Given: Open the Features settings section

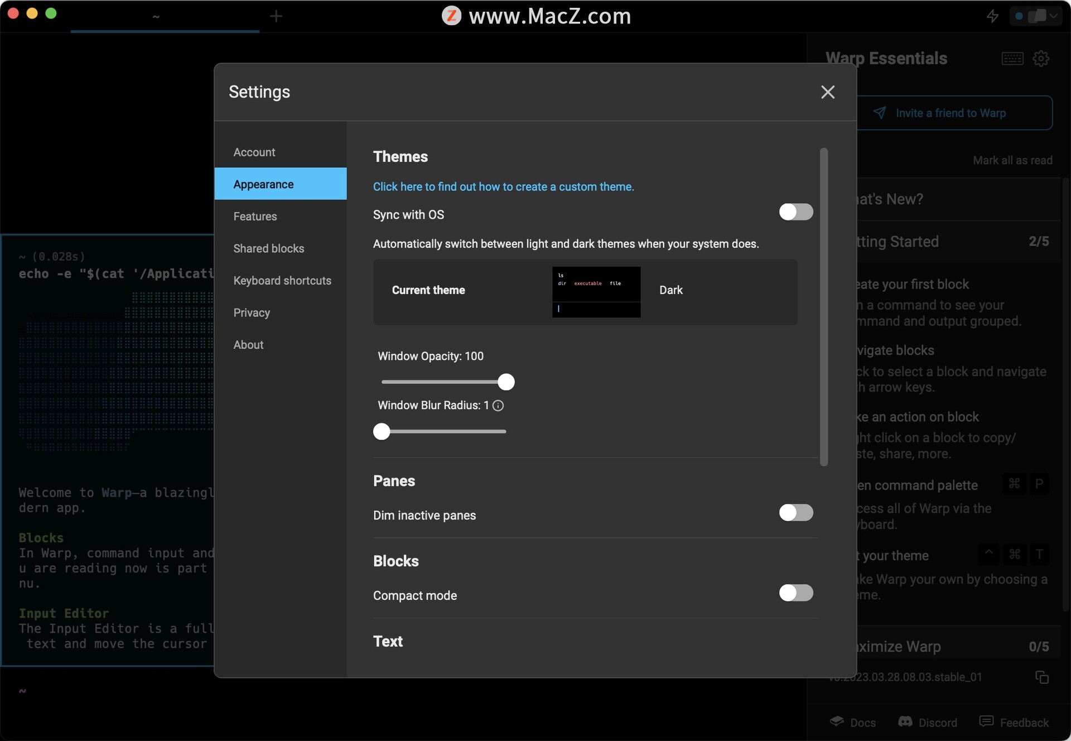Looking at the screenshot, I should click(281, 216).
